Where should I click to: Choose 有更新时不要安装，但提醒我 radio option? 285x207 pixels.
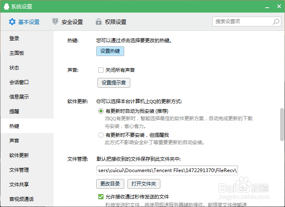(101, 135)
